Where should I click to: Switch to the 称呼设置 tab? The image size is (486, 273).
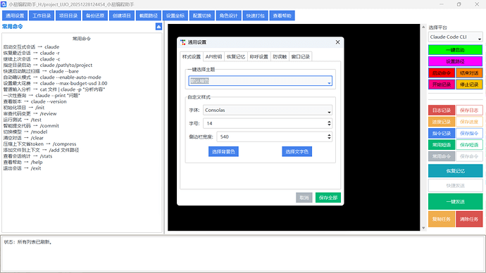pos(258,57)
